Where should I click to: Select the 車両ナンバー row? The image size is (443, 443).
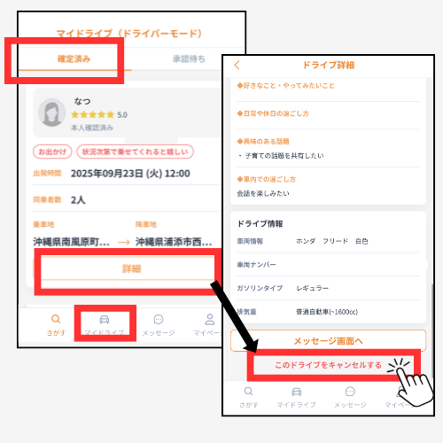click(328, 265)
